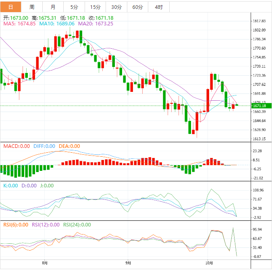Select the 15分 interval tab
Image resolution: width=272 pixels, height=274 pixels.
click(x=96, y=7)
